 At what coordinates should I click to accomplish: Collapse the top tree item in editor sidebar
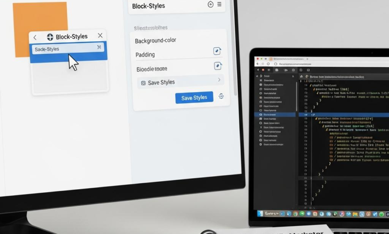pyautogui.click(x=257, y=76)
